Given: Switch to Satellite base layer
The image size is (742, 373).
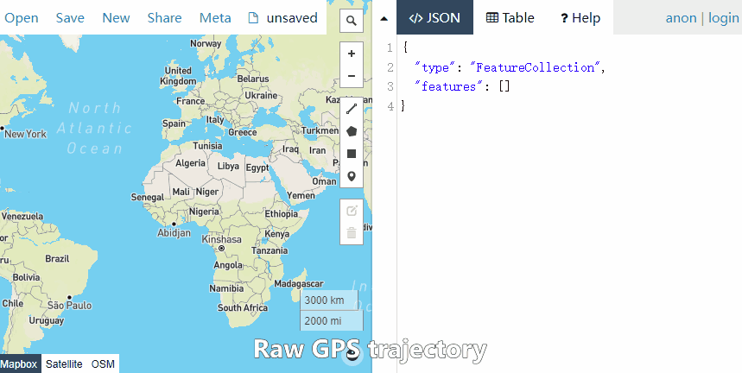Looking at the screenshot, I should tap(64, 364).
